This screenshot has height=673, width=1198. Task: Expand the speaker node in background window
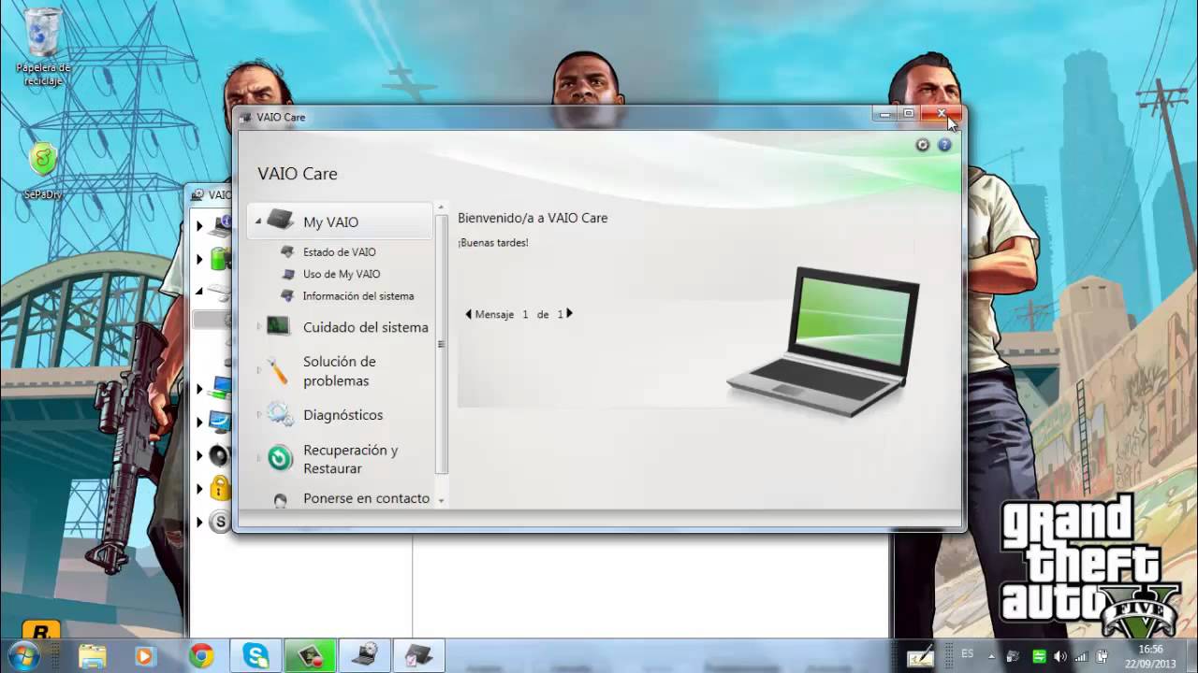[199, 456]
